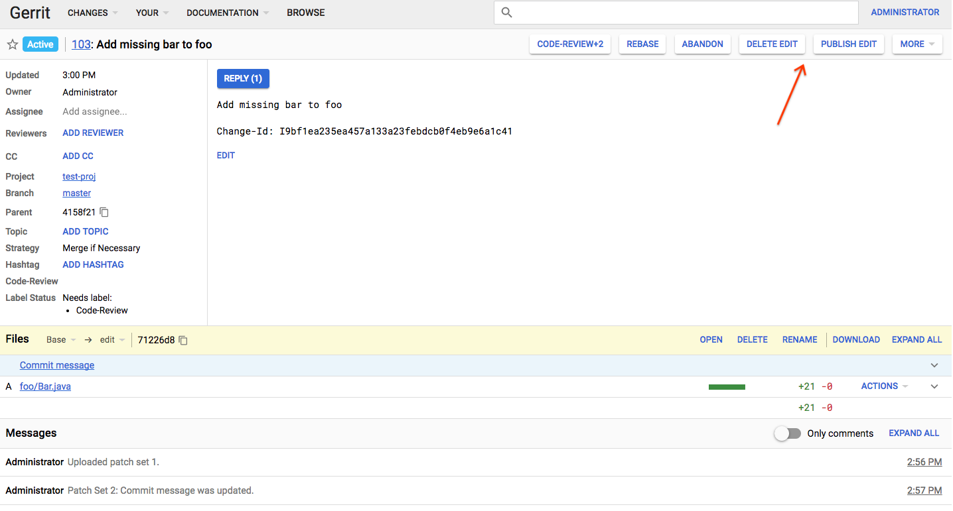This screenshot has height=511, width=953.
Task: Copy the parent commit hash 4158f21
Action: click(x=104, y=212)
